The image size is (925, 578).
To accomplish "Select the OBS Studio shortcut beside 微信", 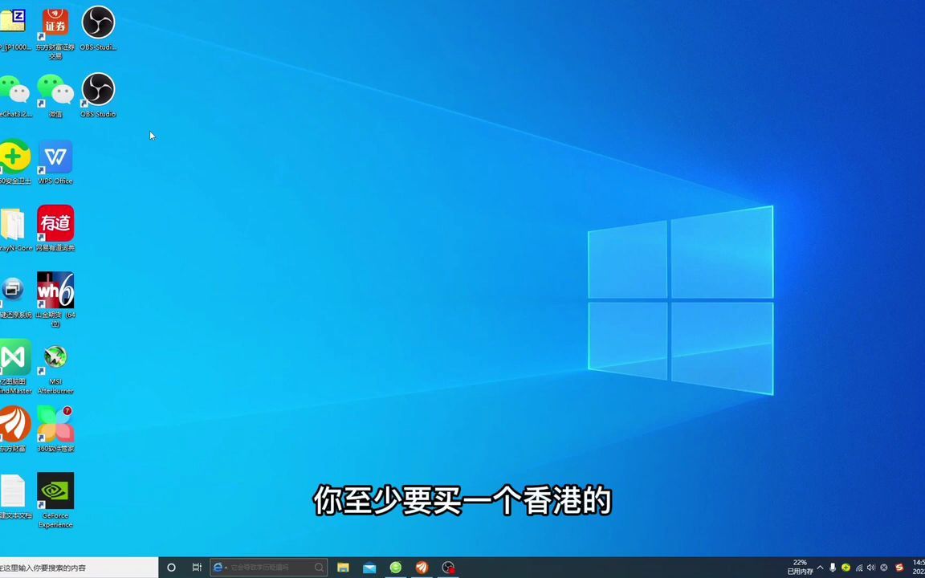I will pyautogui.click(x=98, y=95).
